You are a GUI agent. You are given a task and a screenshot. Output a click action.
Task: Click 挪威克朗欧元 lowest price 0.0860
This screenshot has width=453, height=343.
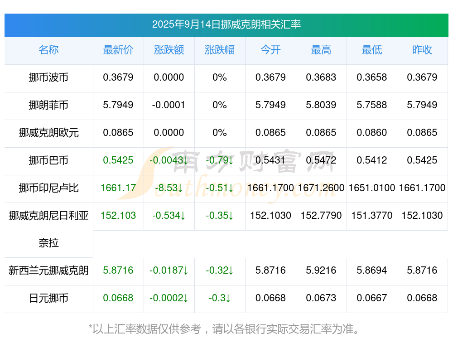pyautogui.click(x=372, y=133)
